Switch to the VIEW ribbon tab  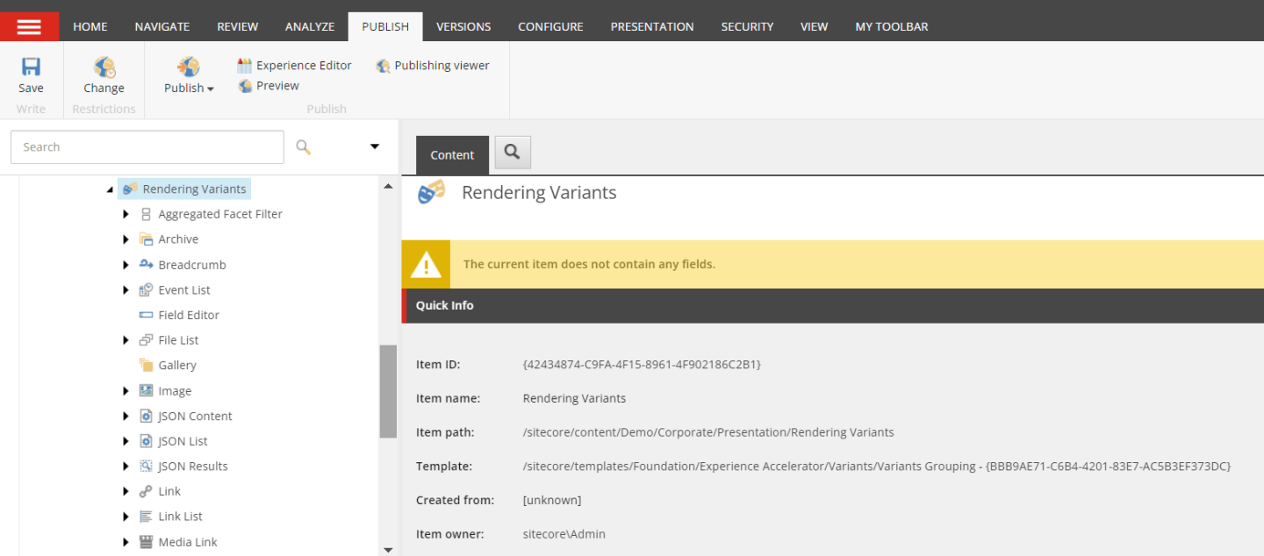814,26
